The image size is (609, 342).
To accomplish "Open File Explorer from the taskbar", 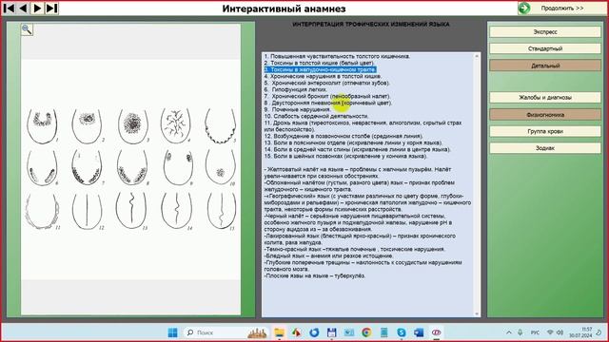I will pyautogui.click(x=279, y=332).
